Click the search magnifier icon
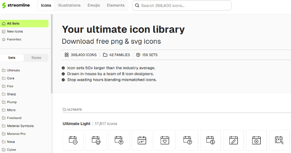 point(137,5)
